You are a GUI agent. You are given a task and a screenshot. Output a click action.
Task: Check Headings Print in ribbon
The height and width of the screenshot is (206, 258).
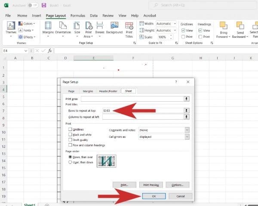(200, 37)
